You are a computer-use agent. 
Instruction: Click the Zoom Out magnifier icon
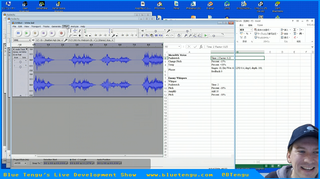(x=190, y=35)
